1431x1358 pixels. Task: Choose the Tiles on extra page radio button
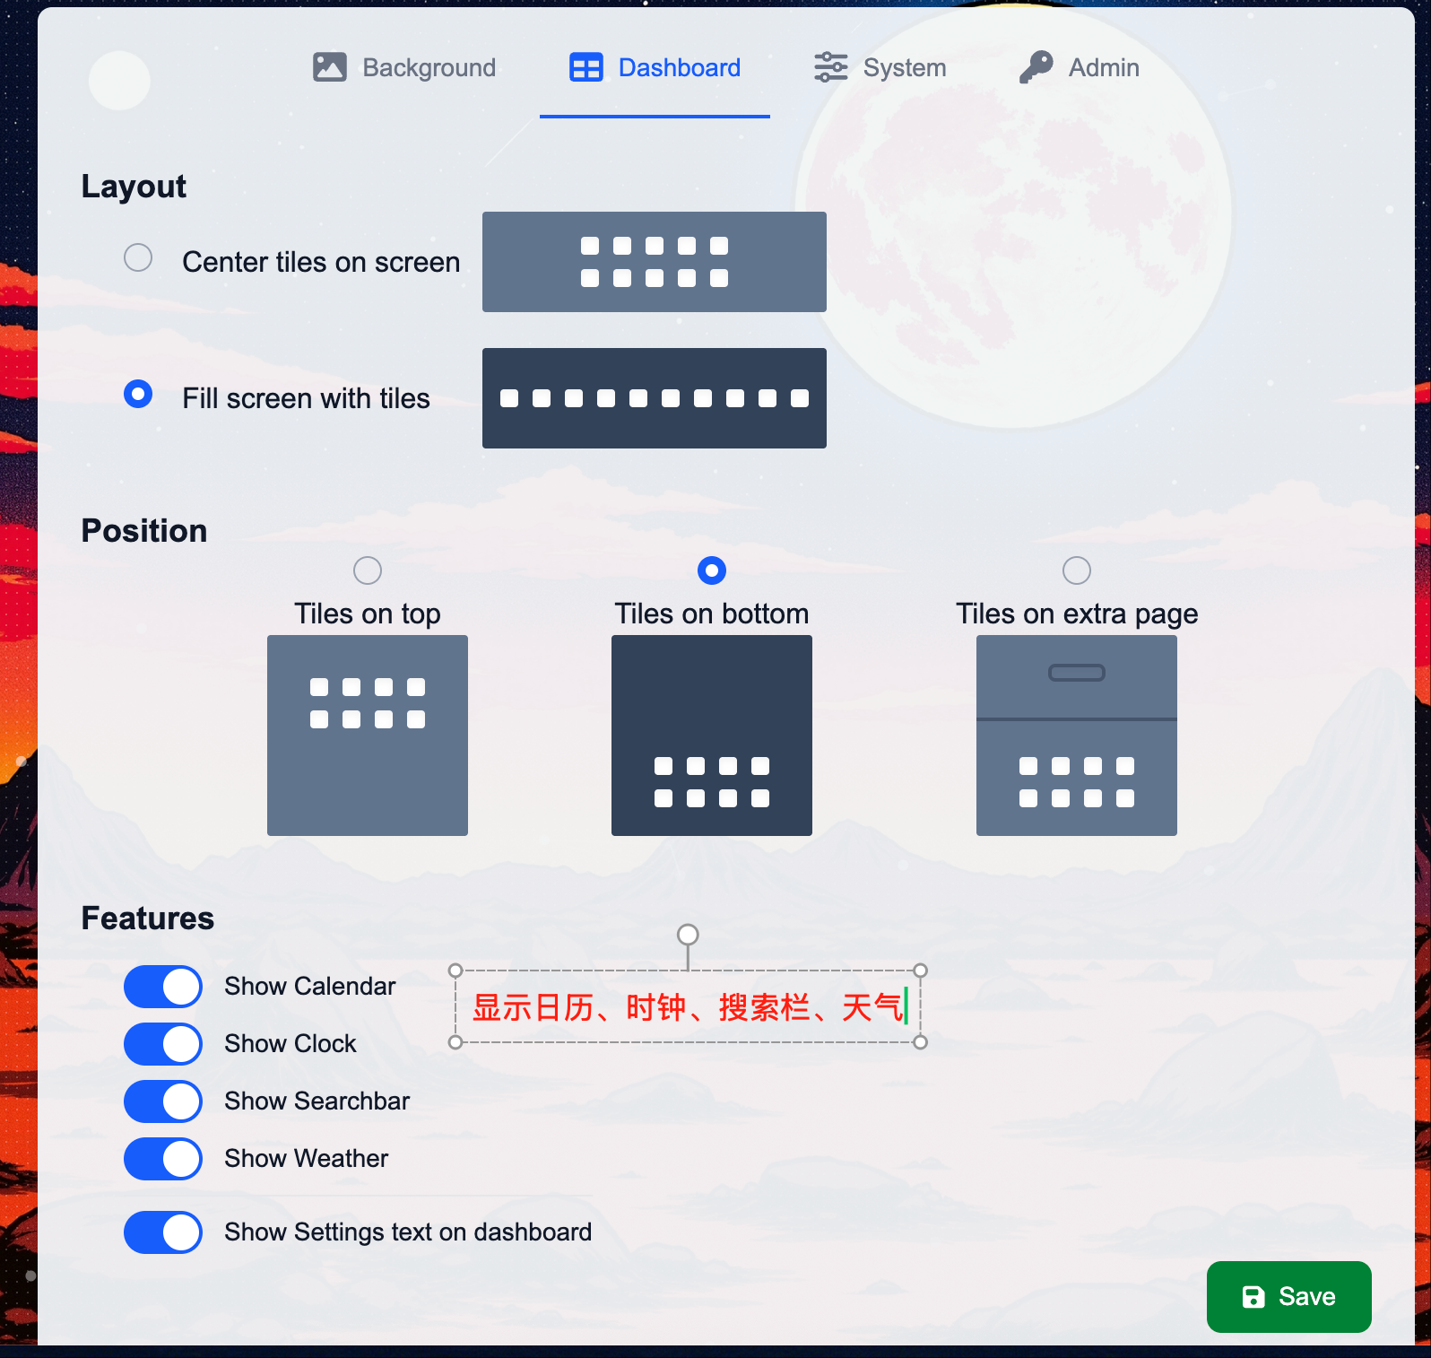click(1077, 570)
